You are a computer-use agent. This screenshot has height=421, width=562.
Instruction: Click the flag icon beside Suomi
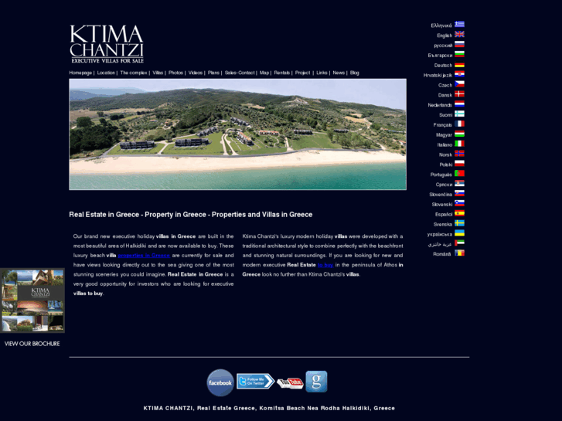tap(459, 114)
